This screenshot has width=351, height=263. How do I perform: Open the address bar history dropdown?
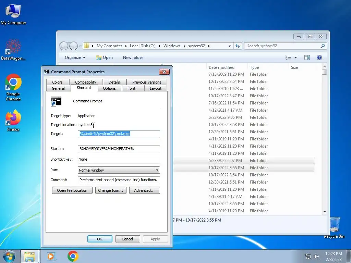pyautogui.click(x=230, y=46)
